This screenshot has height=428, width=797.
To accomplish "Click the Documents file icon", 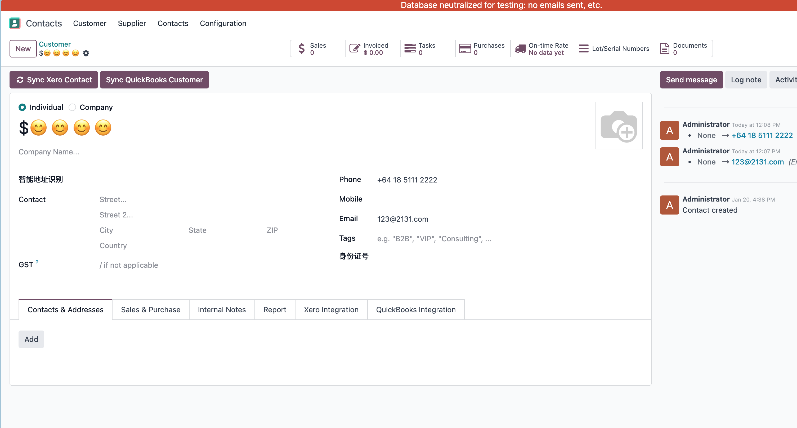I will pyautogui.click(x=664, y=48).
